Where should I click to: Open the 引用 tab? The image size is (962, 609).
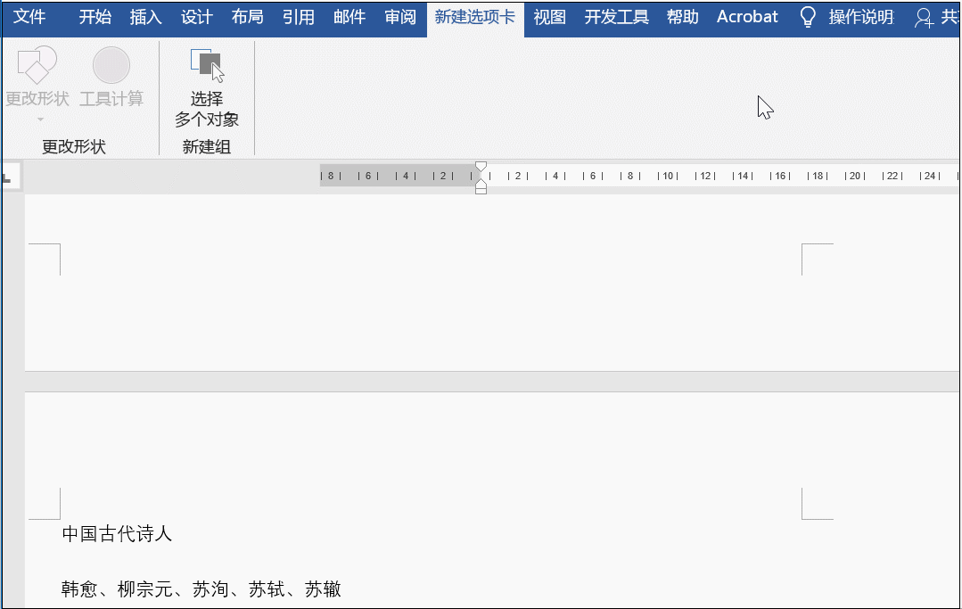pyautogui.click(x=298, y=16)
